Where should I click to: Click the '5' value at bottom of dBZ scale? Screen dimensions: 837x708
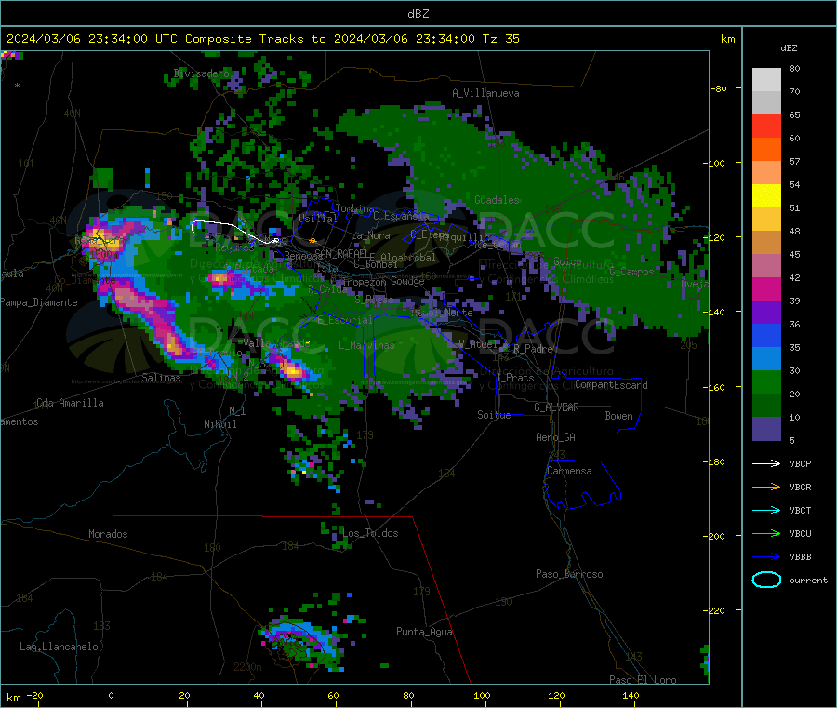tap(791, 440)
